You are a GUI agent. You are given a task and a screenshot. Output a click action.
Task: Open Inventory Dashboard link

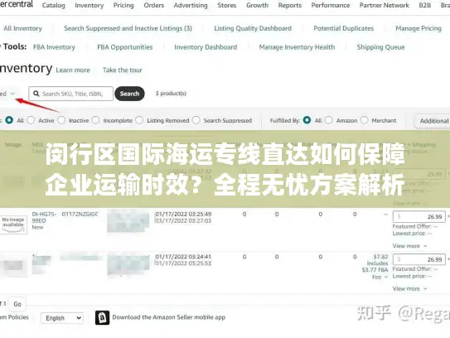tap(206, 47)
